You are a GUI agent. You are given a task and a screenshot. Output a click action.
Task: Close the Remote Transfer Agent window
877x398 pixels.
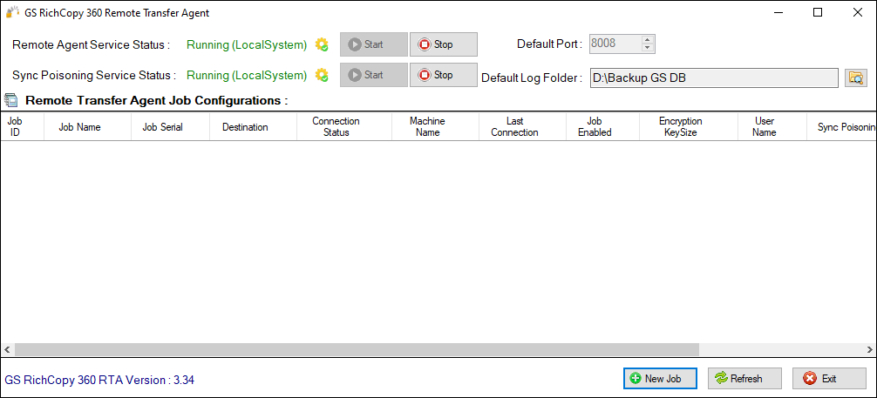(x=857, y=12)
